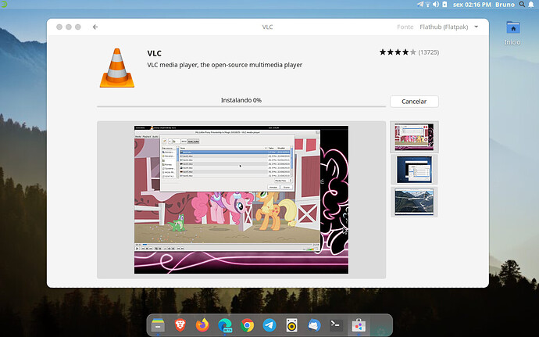This screenshot has width=539, height=337.
Task: Click the large VLC screenshot preview
Action: 241,199
